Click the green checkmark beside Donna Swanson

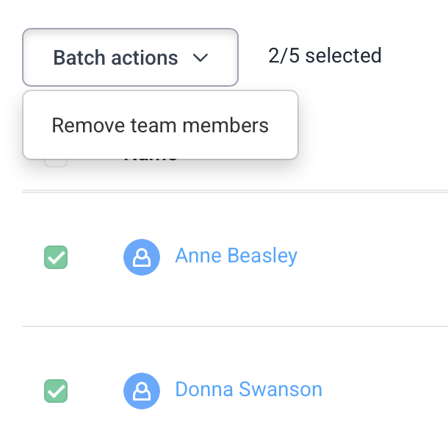click(56, 390)
